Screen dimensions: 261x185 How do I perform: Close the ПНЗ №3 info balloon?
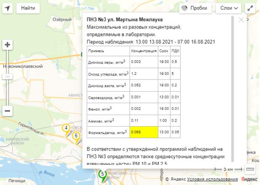point(241,19)
